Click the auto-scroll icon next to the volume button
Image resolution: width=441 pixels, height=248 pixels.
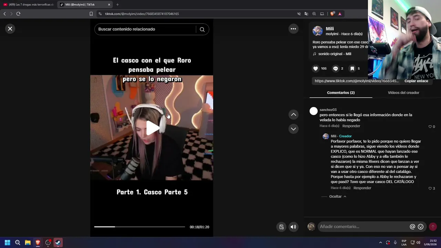click(281, 227)
